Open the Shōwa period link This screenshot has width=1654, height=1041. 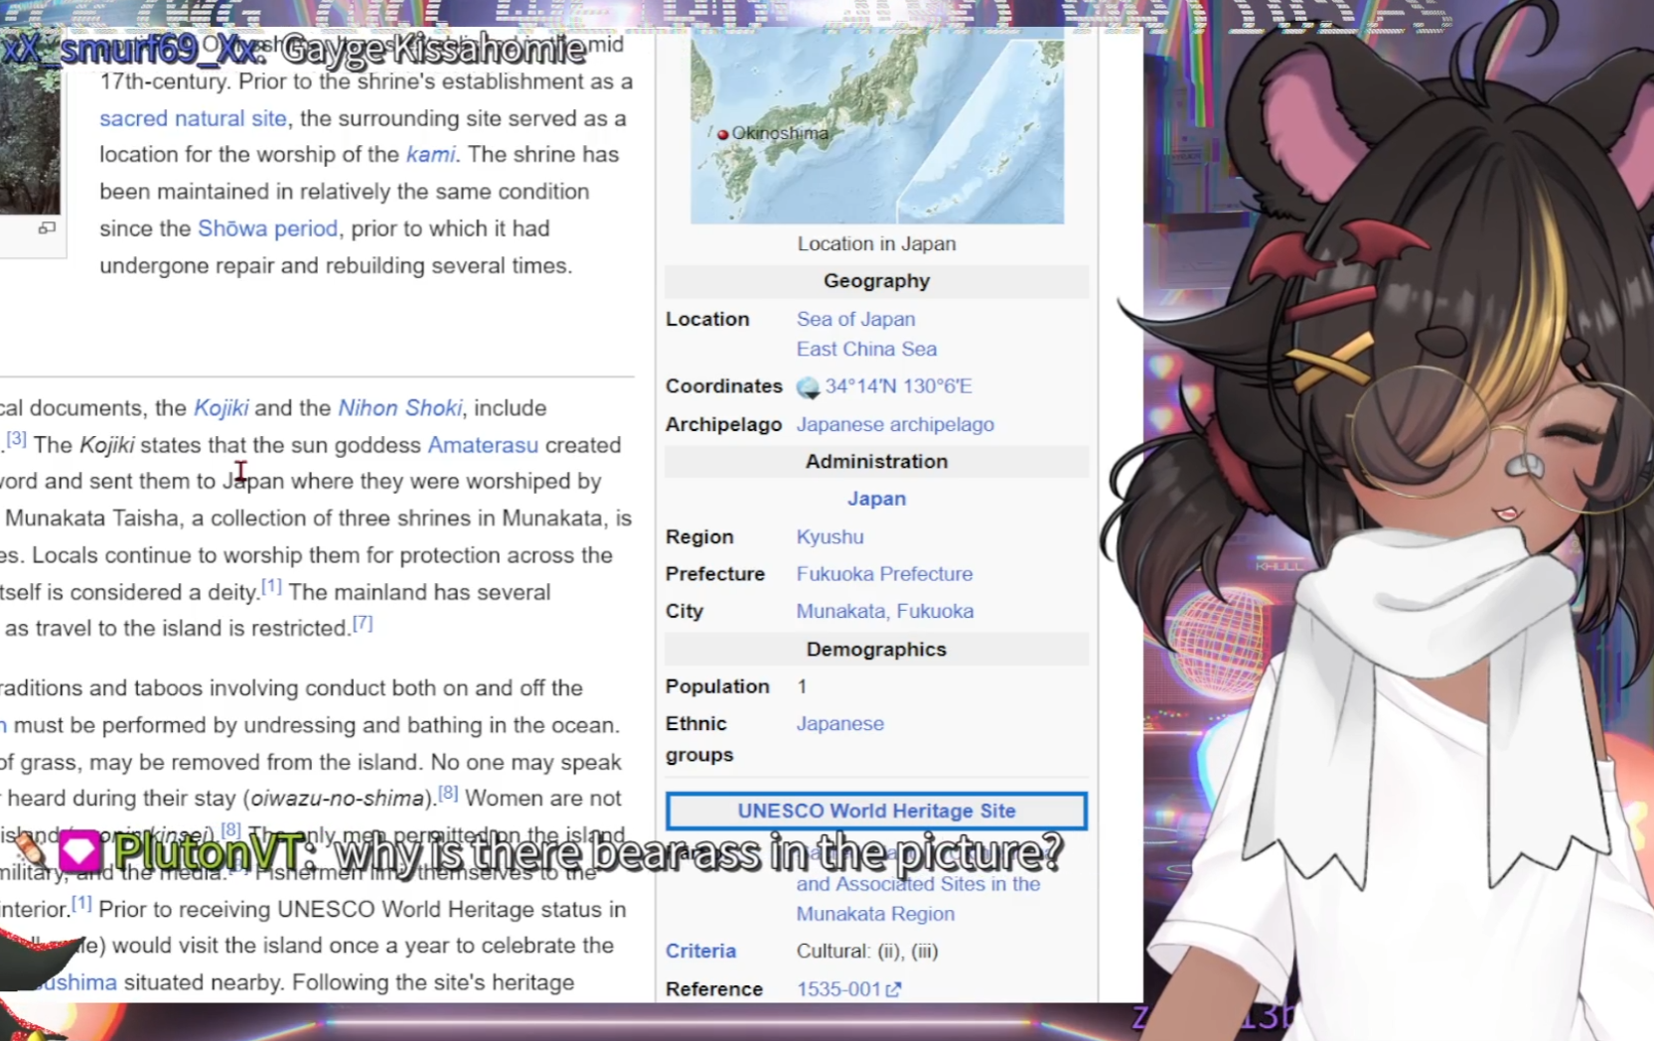click(267, 228)
